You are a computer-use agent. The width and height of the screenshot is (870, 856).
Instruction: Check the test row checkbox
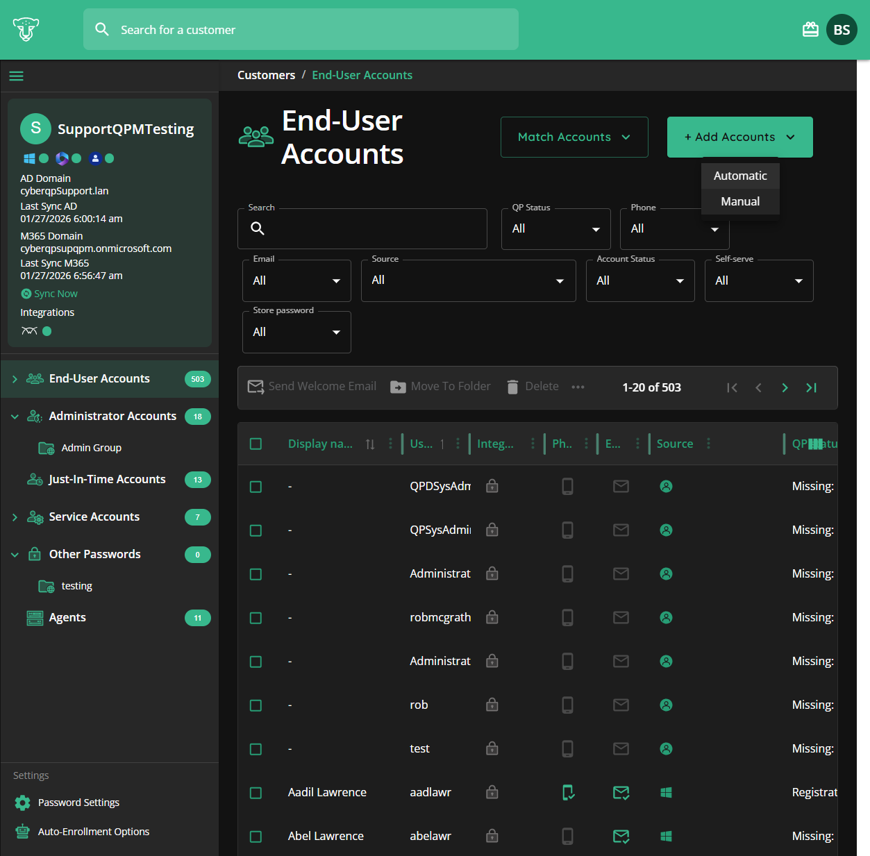coord(256,749)
